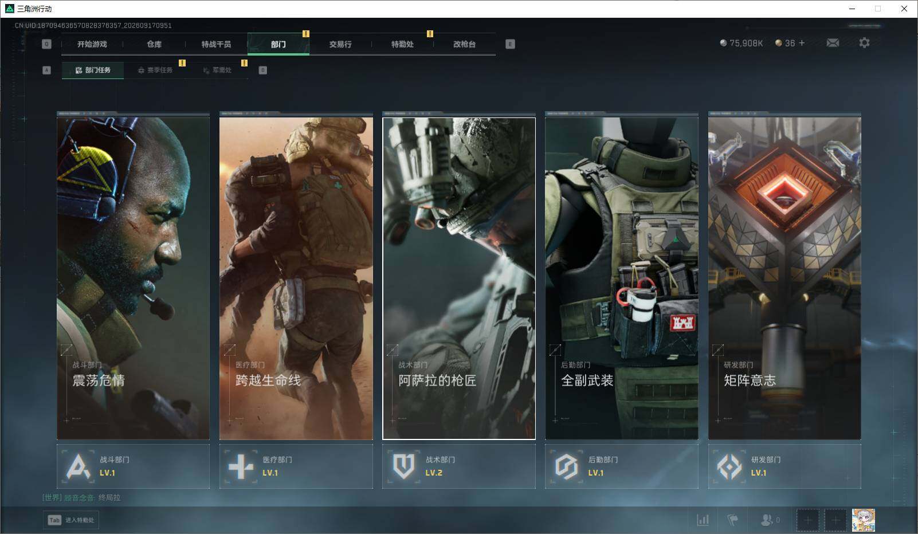Click the D key hint icon
The width and height of the screenshot is (918, 534).
point(262,70)
